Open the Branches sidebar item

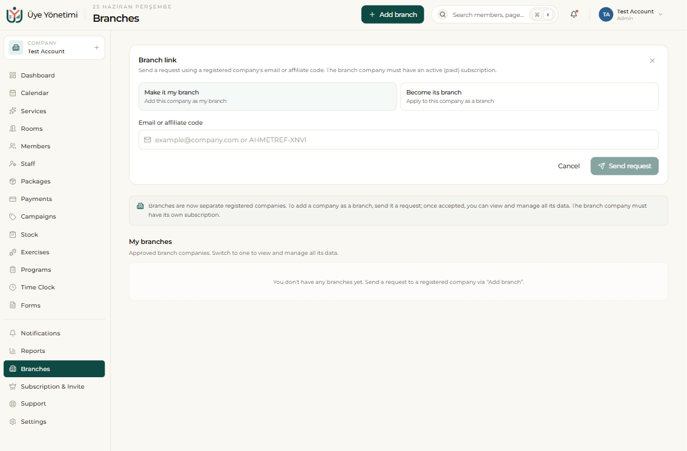tap(54, 369)
